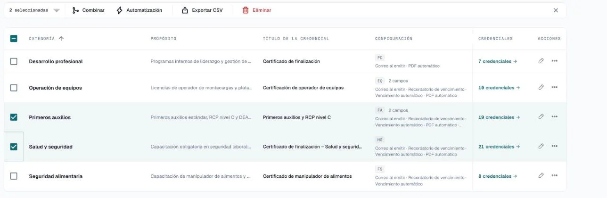This screenshot has width=607, height=198.
Task: Click the red Eliminar button label
Action: [262, 10]
